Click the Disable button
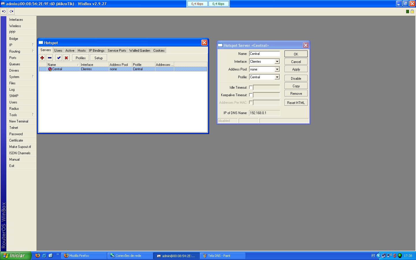Viewport: 416px width, 260px height. tap(296, 78)
